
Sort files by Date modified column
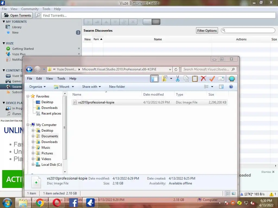tap(153, 95)
